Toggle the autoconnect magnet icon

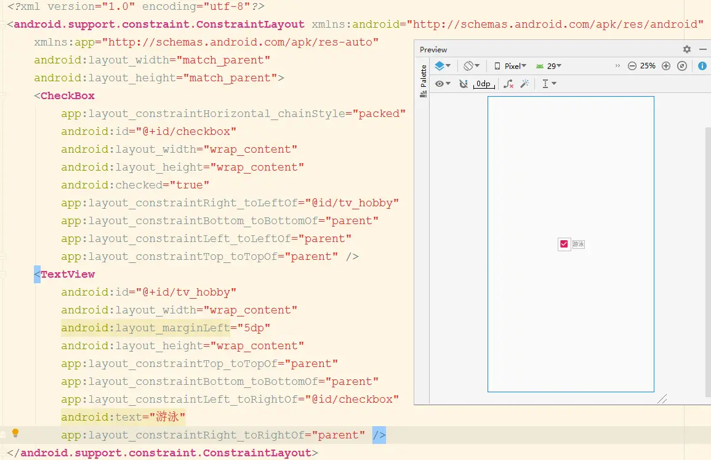pyautogui.click(x=463, y=84)
